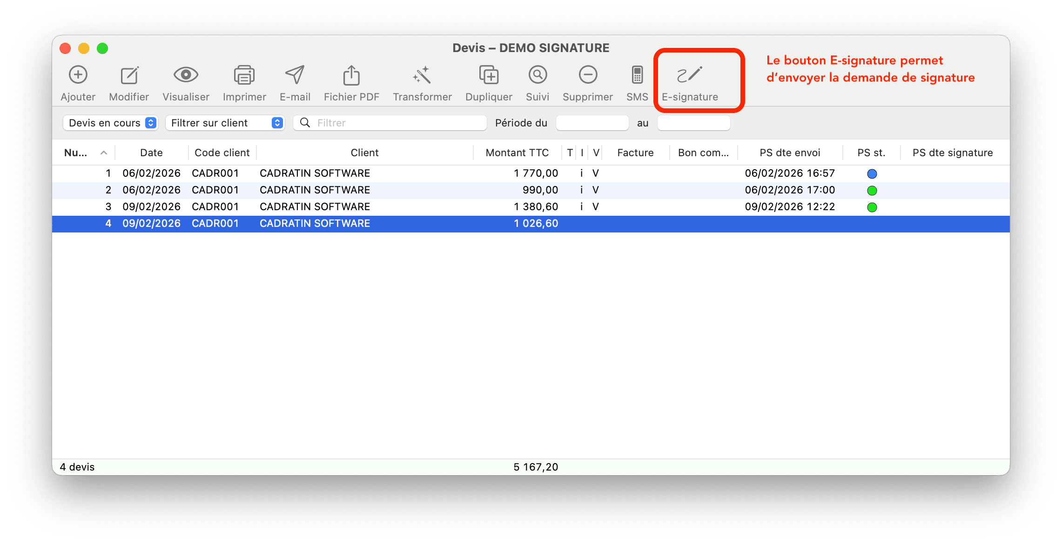Screen dimensions: 1062x544
Task: Open Suivi tracking magnifier icon
Action: click(538, 75)
